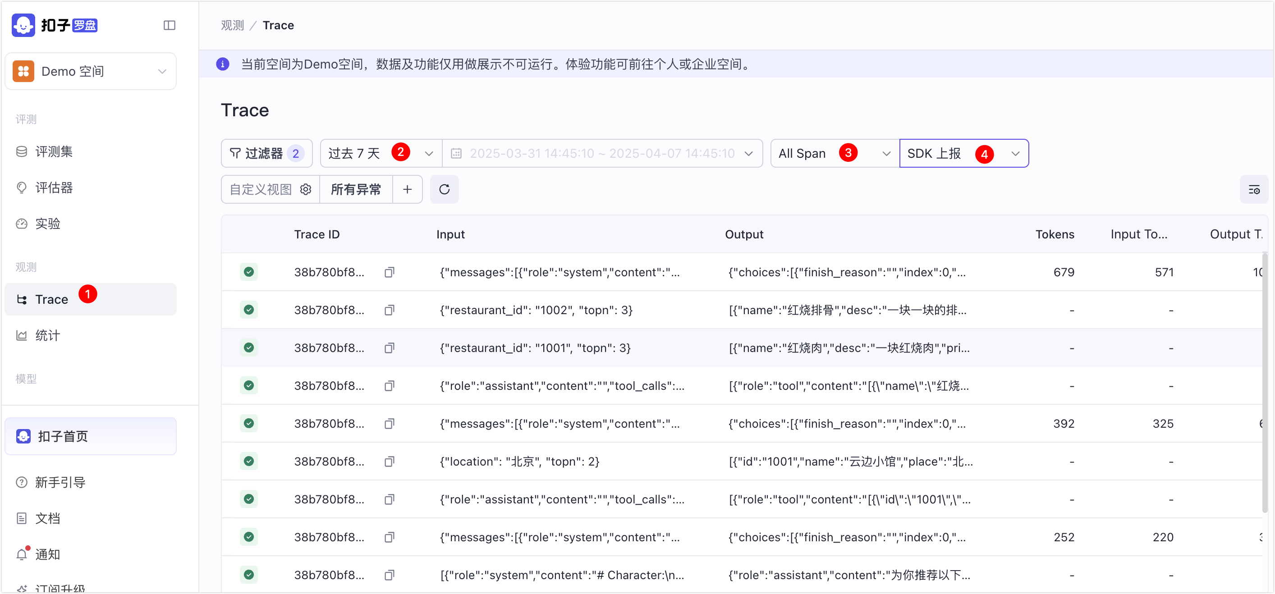
Task: Click success status icon of 北京 location row
Action: (x=249, y=461)
